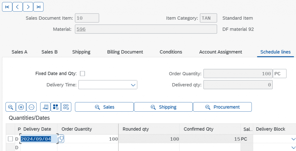Go to the last item
Image resolution: width=296 pixels, height=151 pixels.
click(x=38, y=7)
